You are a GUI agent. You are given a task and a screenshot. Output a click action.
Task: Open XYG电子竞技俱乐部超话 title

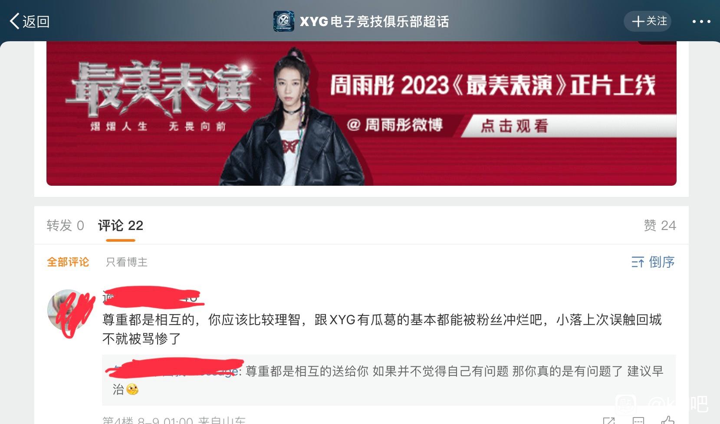tap(374, 21)
